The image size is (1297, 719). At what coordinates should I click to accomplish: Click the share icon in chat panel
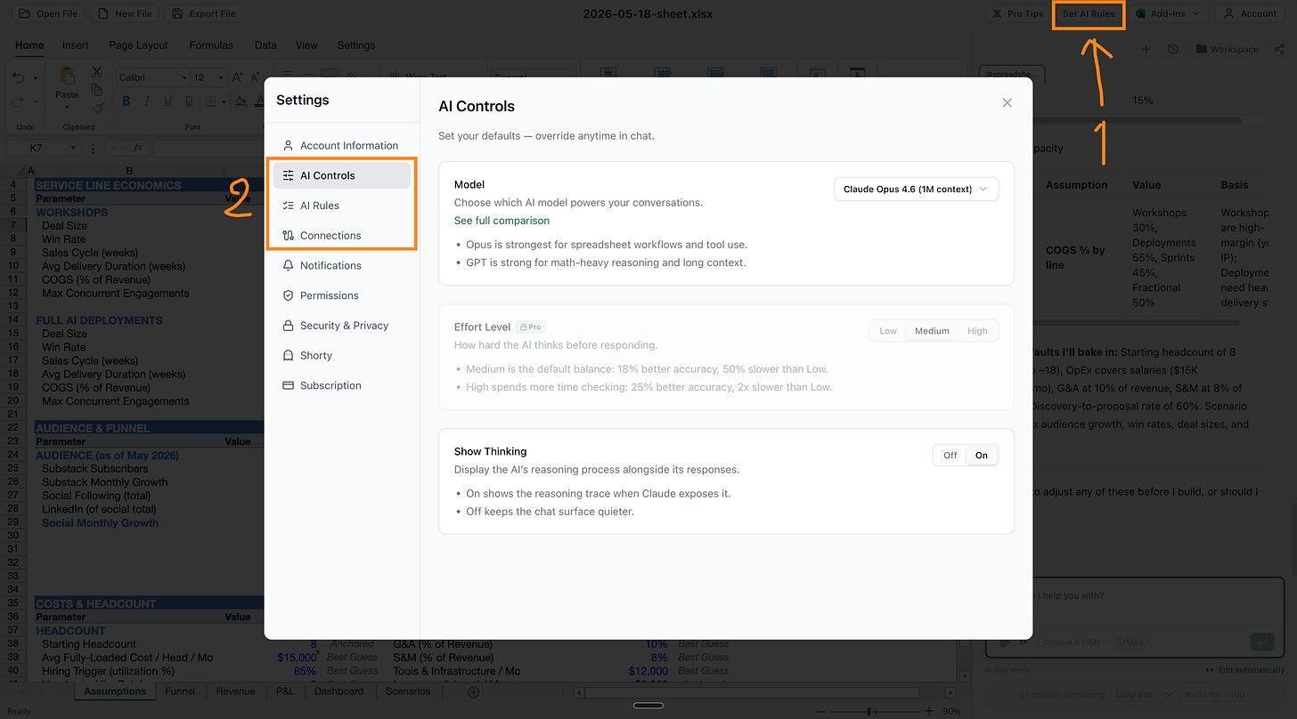click(1280, 49)
